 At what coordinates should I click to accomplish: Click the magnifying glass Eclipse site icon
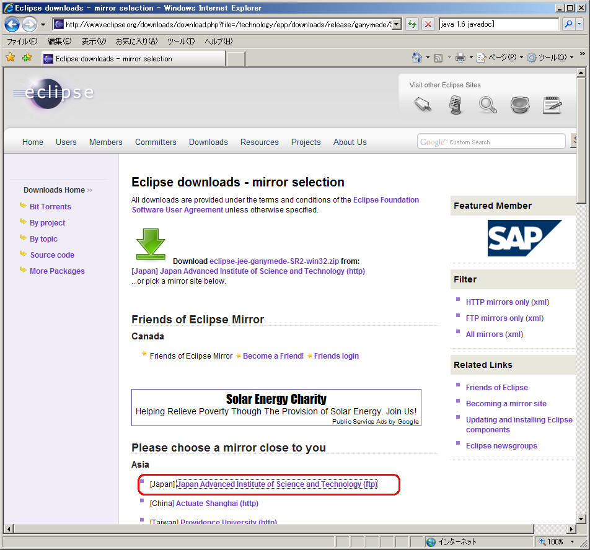point(488,105)
